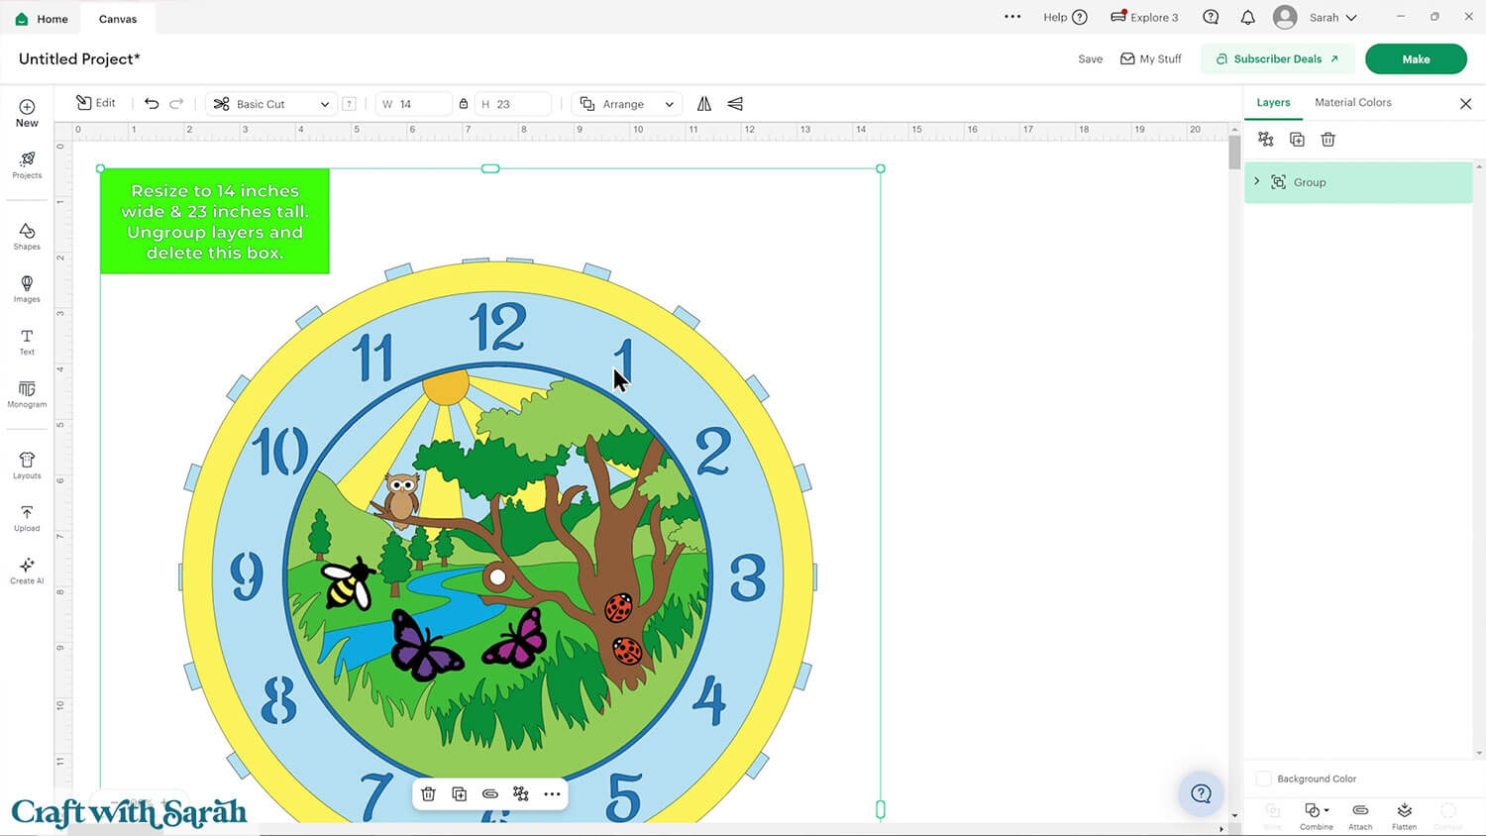
Task: Open Subscriber Deals link
Action: (1277, 58)
